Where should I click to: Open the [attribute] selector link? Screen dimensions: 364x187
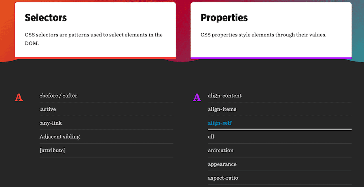point(53,151)
